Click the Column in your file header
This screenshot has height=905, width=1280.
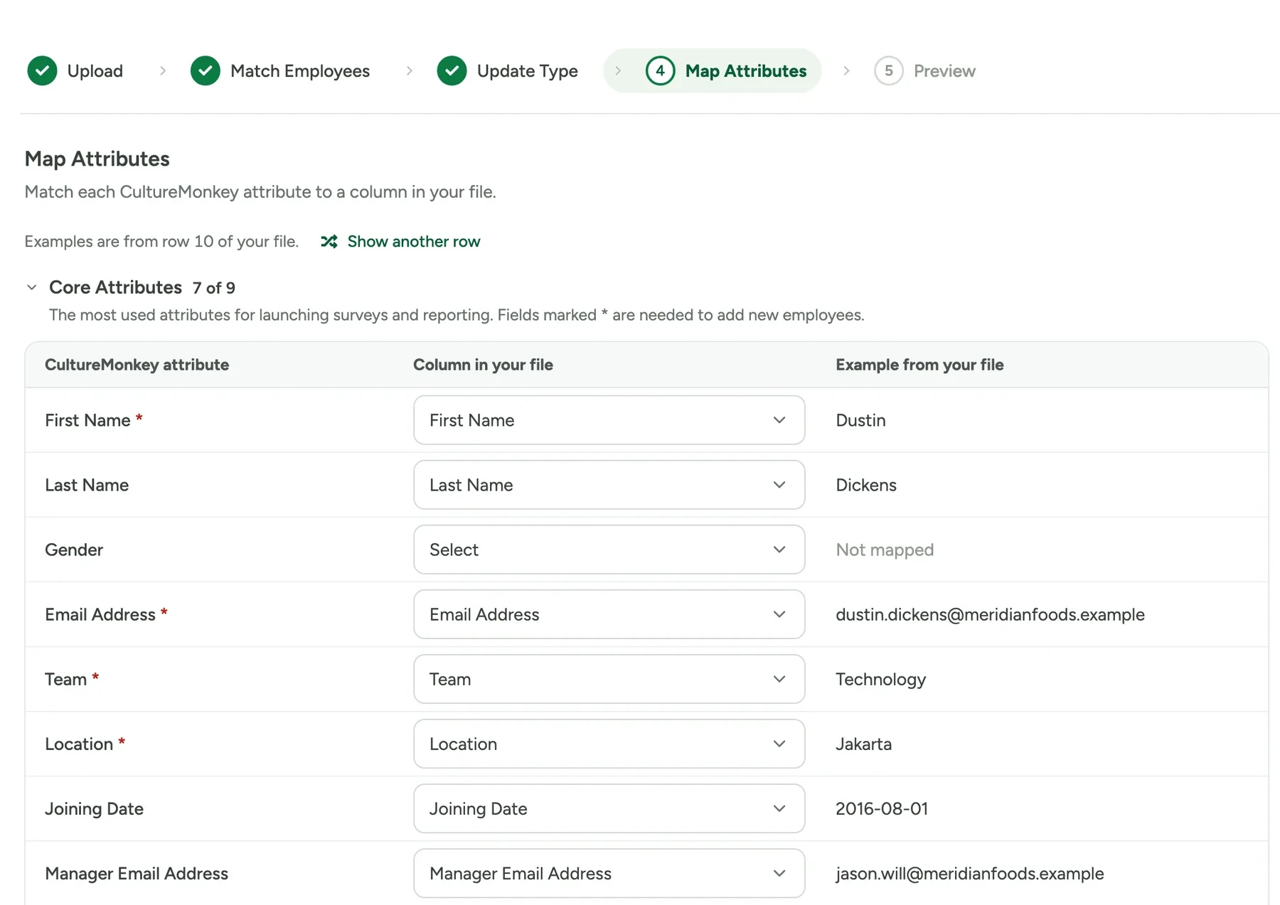pos(483,365)
